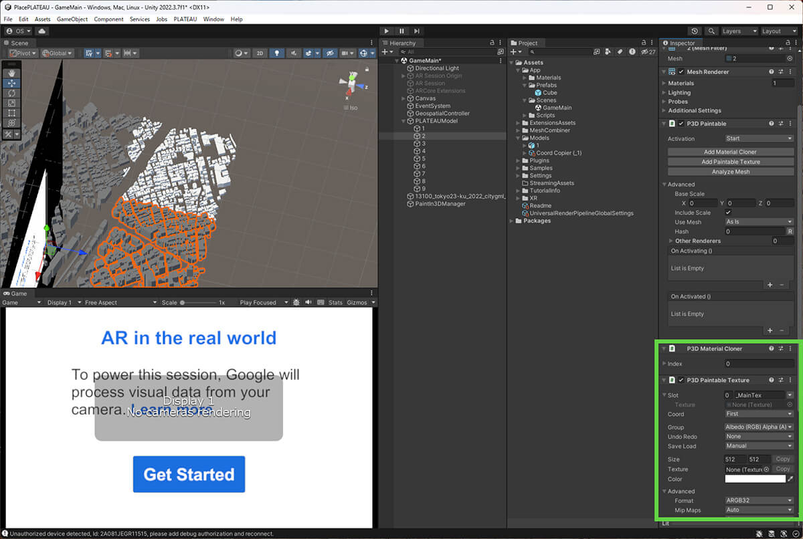Open P3D Material Cloner more options
The image size is (803, 539).
coord(790,348)
